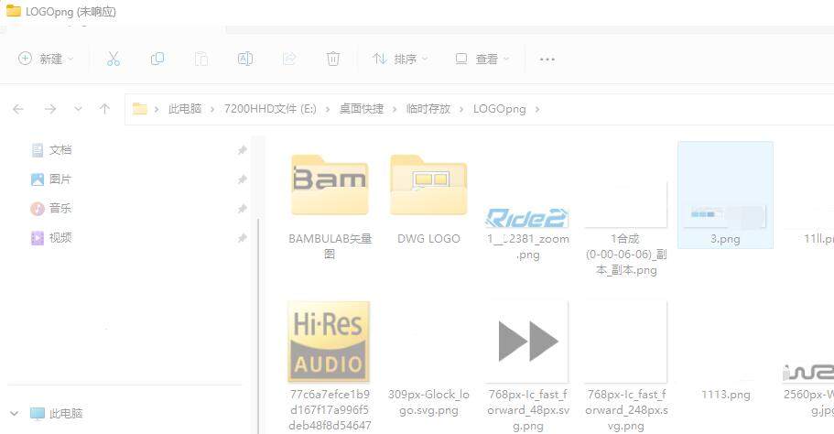Select 此电脑 in the address breadcrumb

click(185, 109)
